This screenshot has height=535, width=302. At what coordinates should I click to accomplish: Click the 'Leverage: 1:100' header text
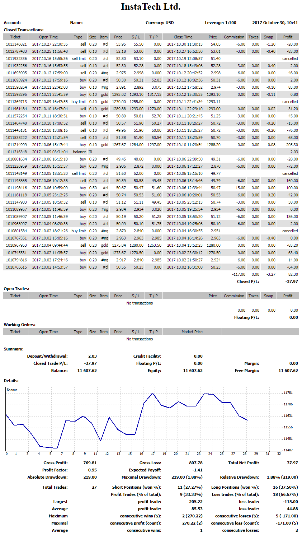pyautogui.click(x=221, y=23)
